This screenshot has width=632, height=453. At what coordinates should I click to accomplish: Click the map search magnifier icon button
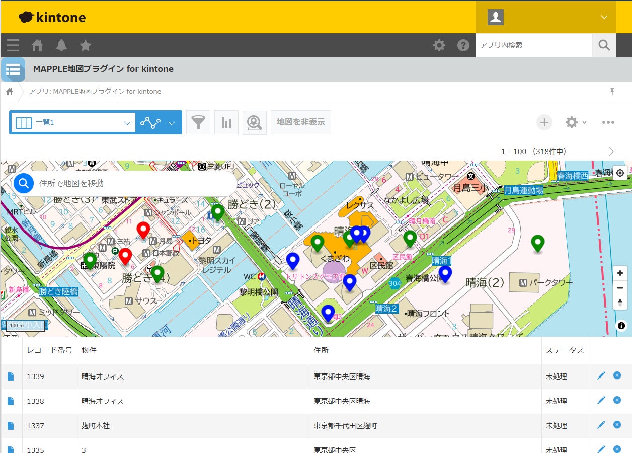coord(255,122)
